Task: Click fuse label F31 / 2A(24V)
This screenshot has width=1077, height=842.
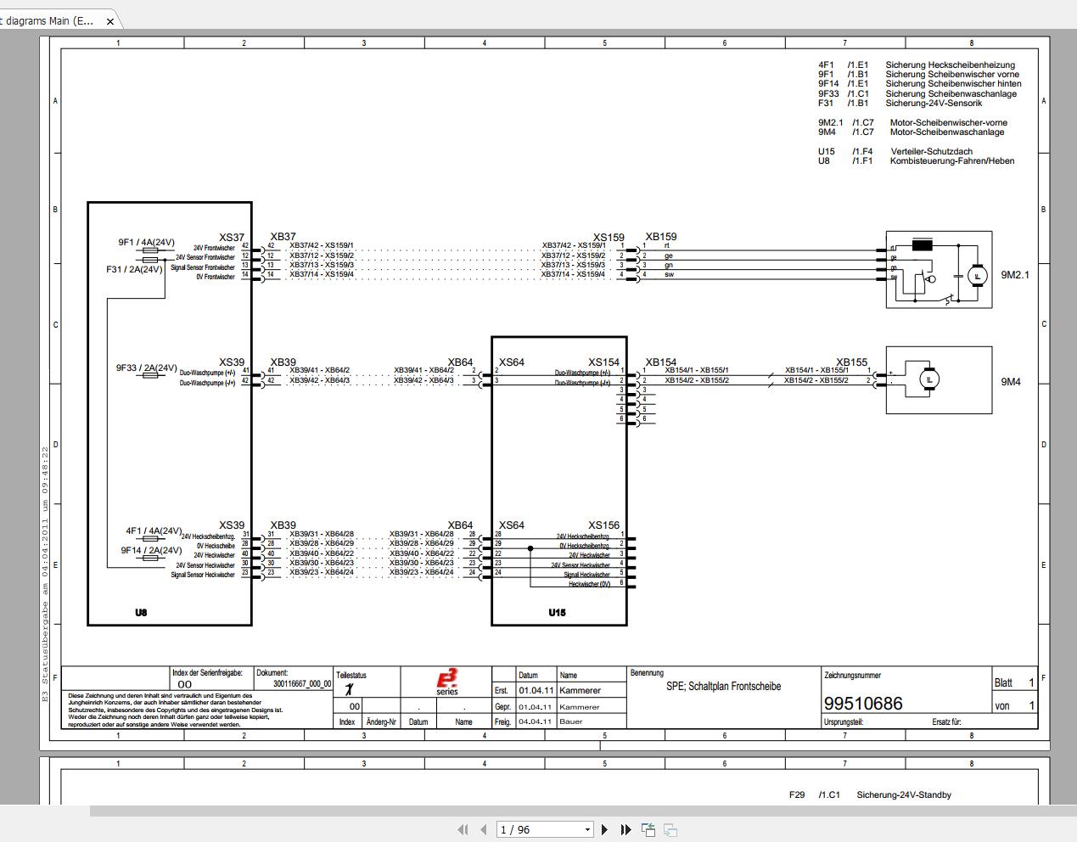Action: pyautogui.click(x=134, y=270)
